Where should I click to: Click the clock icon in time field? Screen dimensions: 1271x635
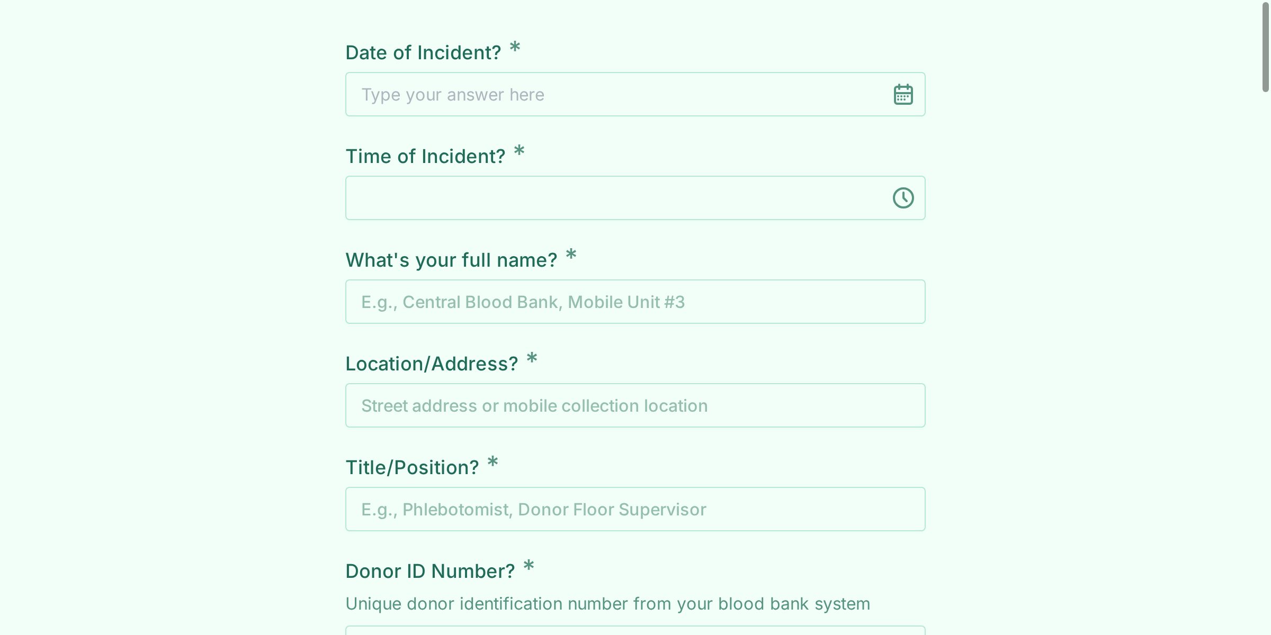[x=903, y=198]
